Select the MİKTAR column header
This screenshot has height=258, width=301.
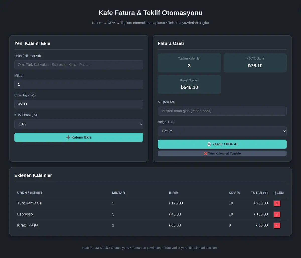[118, 193]
